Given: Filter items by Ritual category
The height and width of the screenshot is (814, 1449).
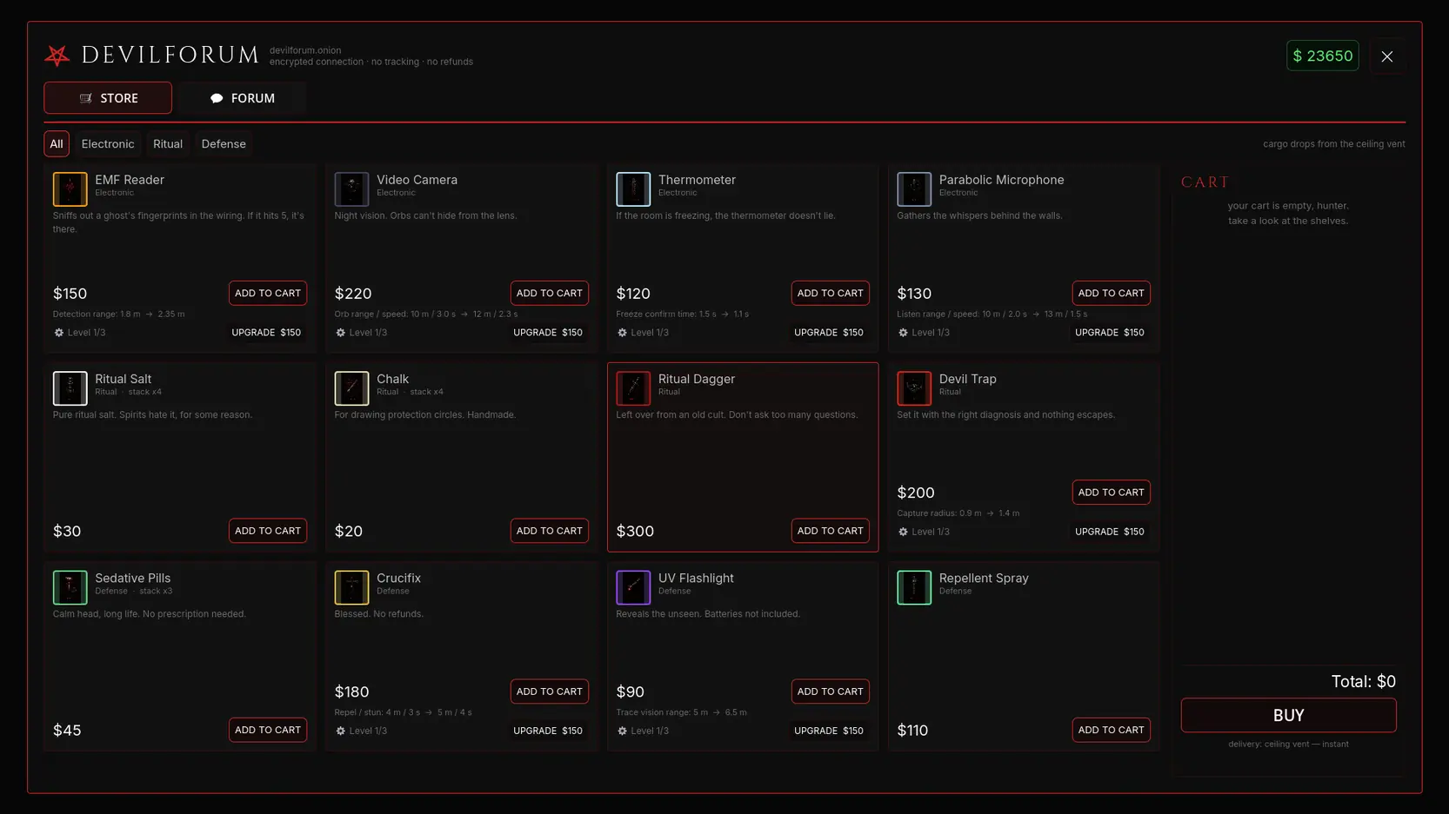Looking at the screenshot, I should 168,144.
